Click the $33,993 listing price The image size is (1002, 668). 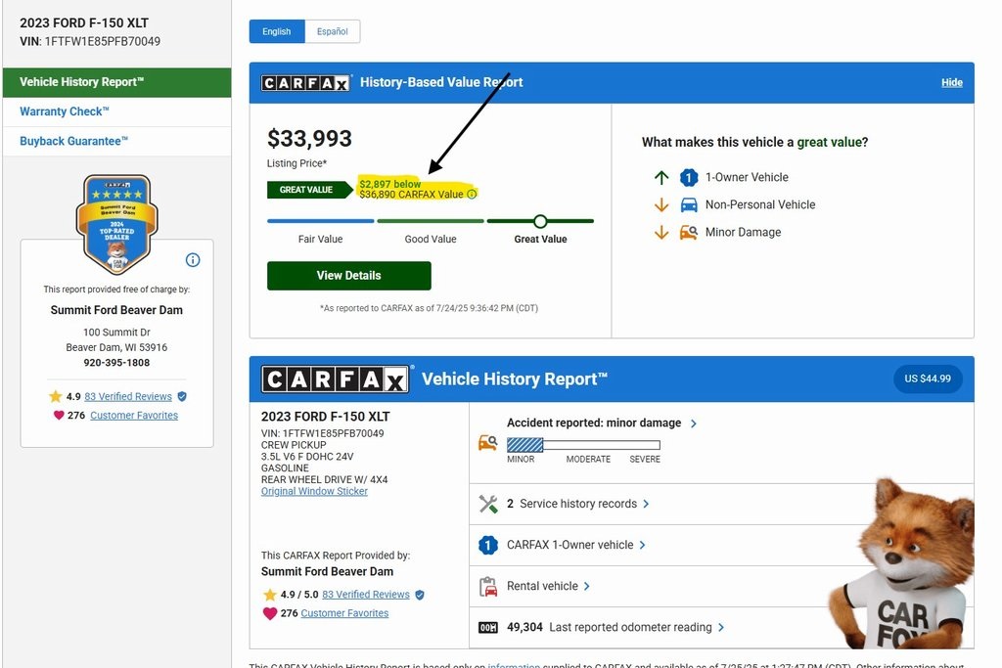pyautogui.click(x=309, y=139)
